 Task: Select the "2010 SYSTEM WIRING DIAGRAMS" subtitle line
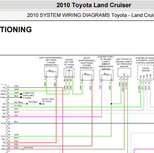point(90,15)
